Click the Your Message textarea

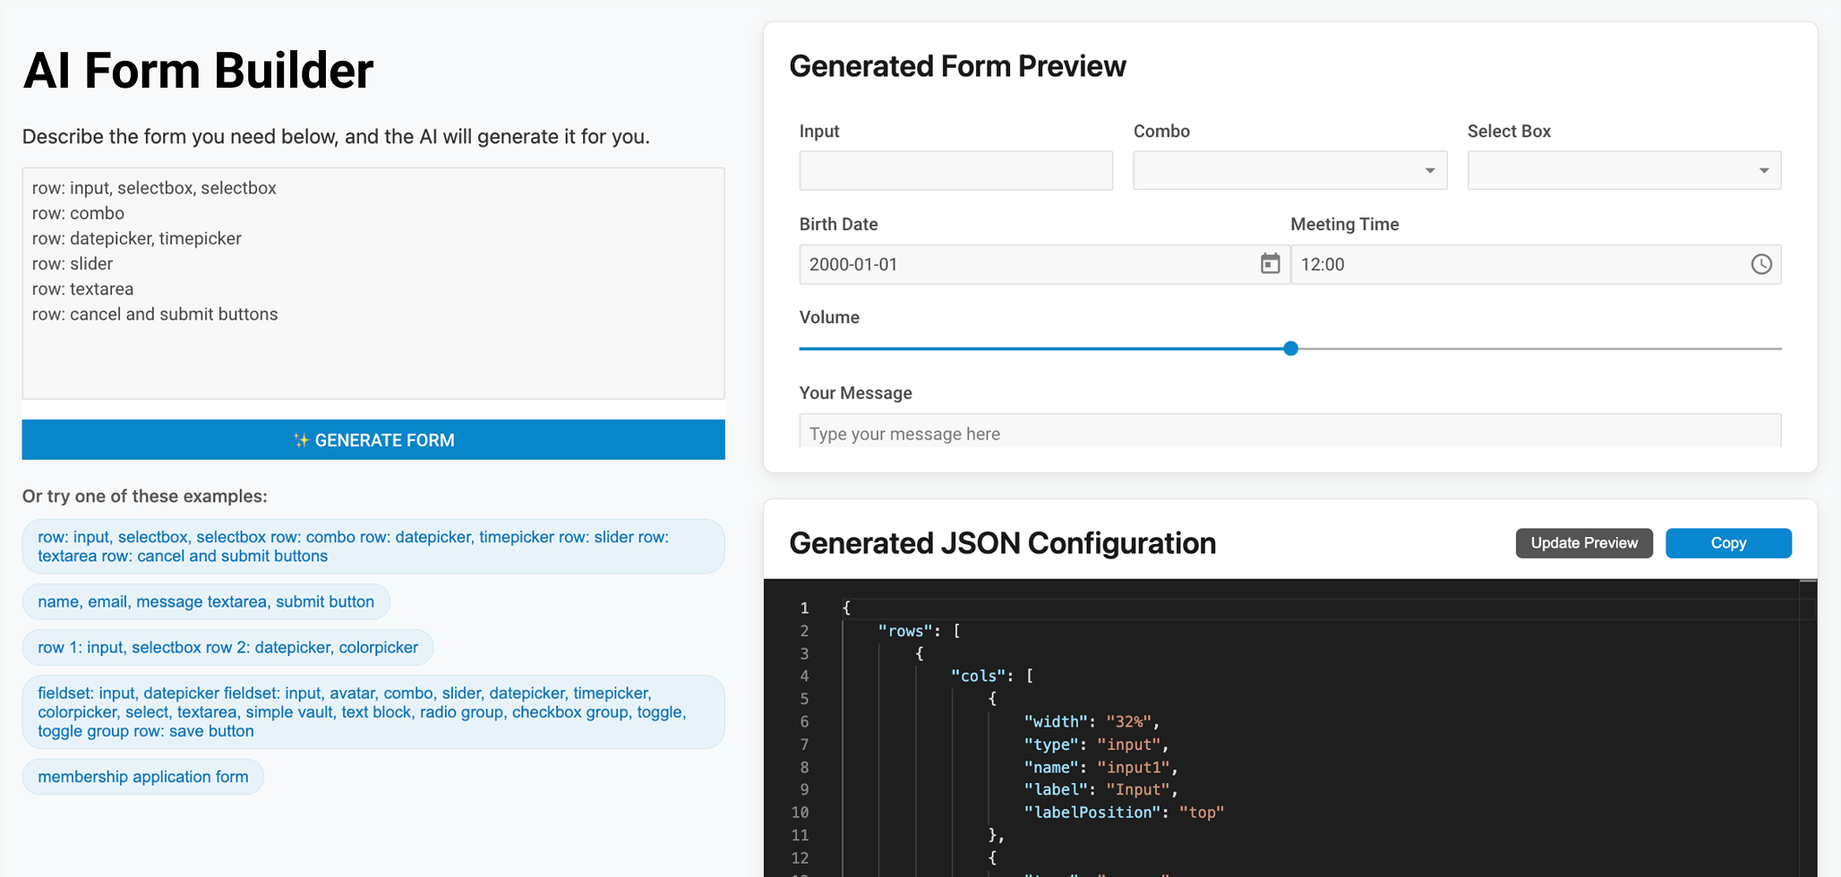(1289, 433)
